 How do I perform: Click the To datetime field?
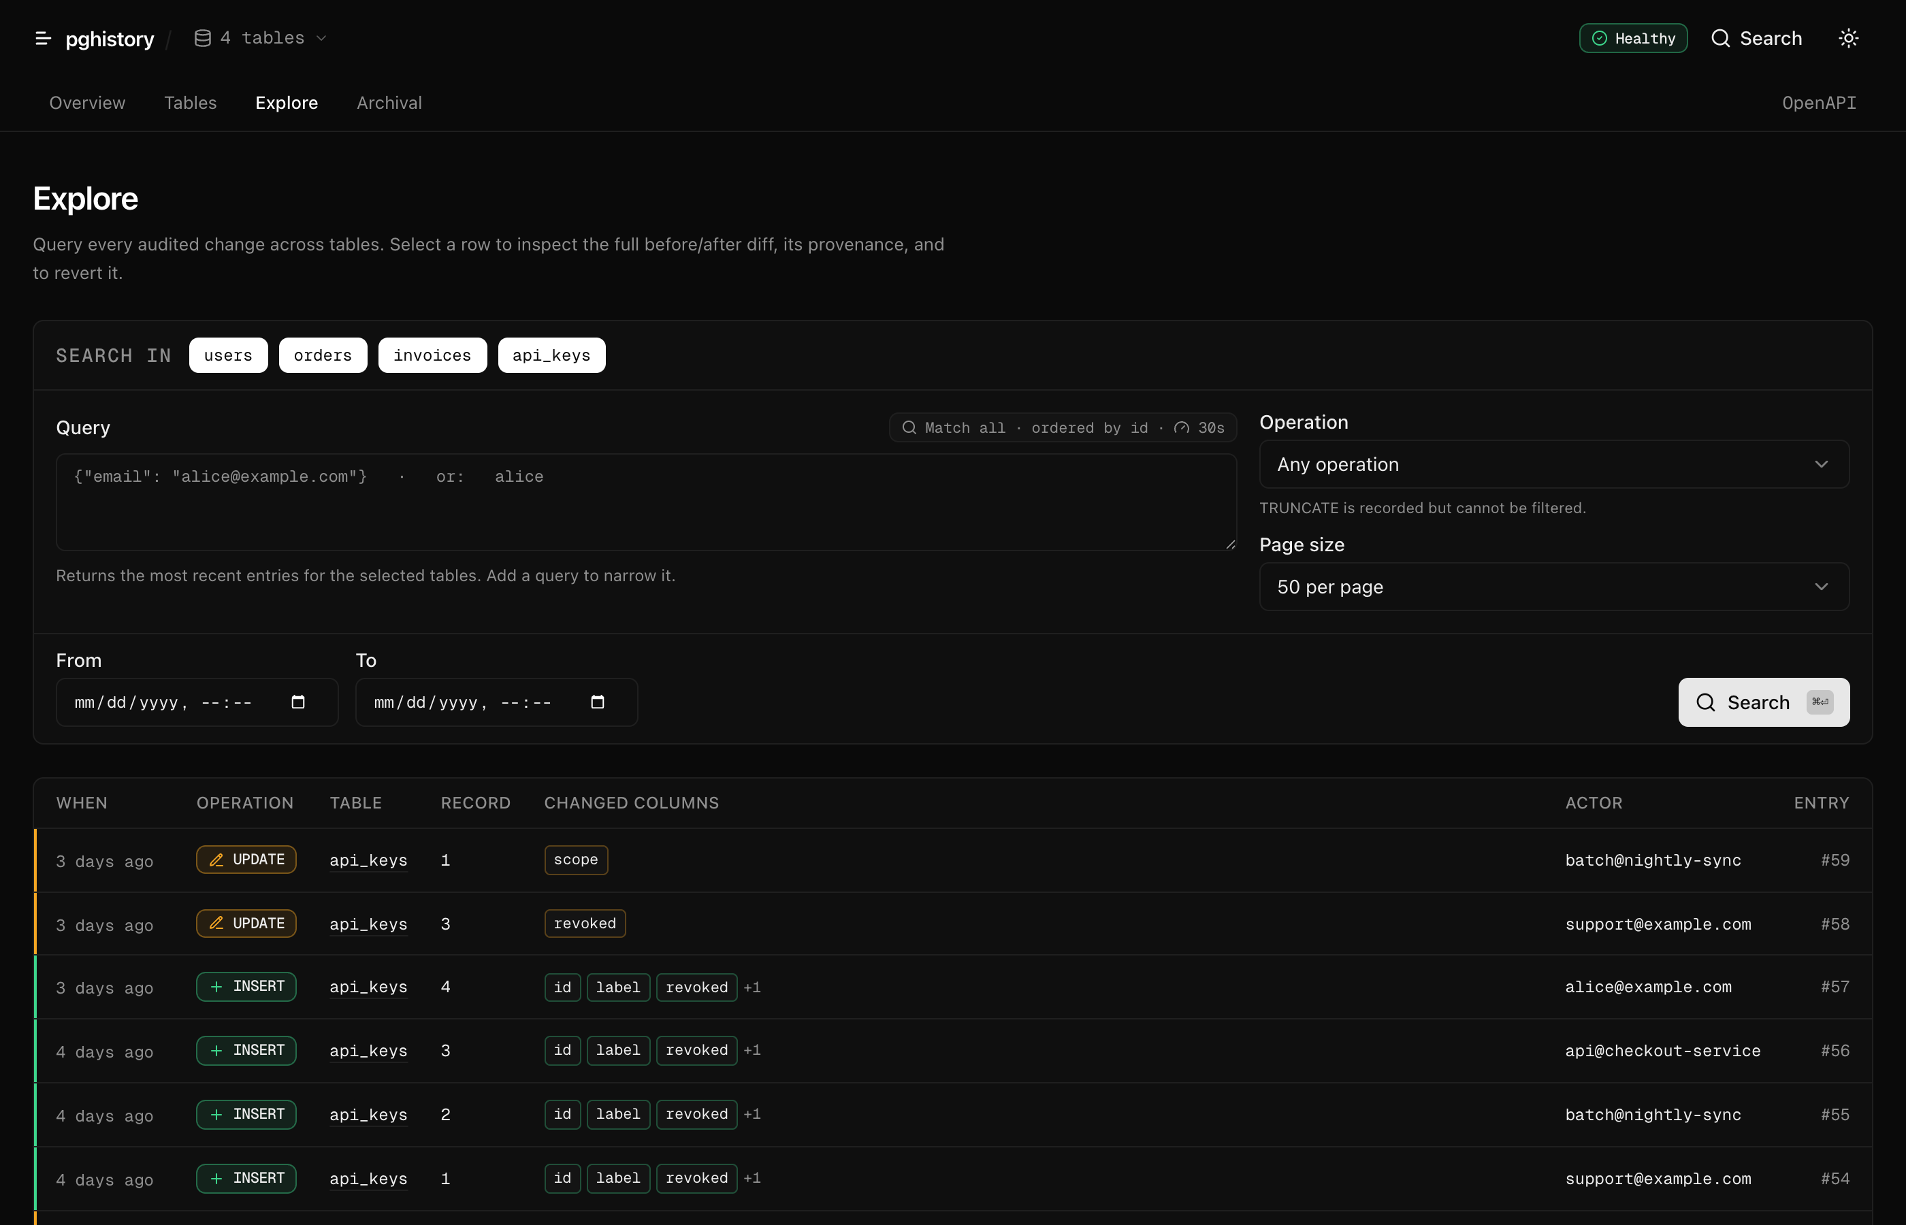pos(496,702)
